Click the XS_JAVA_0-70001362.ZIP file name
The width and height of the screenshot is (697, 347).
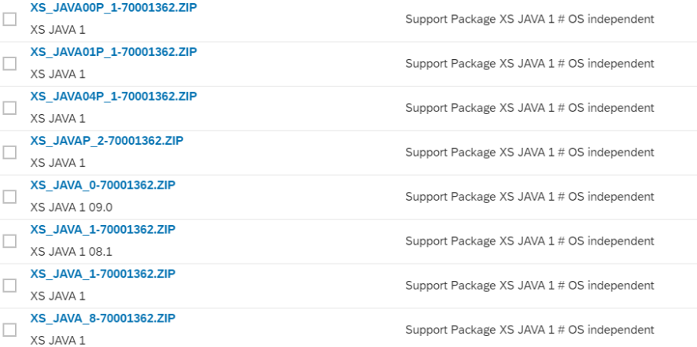point(103,185)
